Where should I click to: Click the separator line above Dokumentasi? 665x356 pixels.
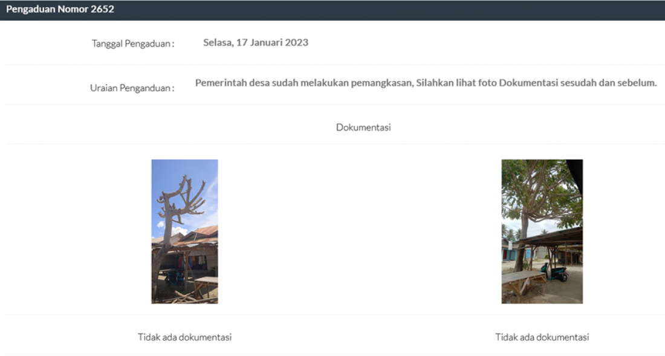click(332, 105)
